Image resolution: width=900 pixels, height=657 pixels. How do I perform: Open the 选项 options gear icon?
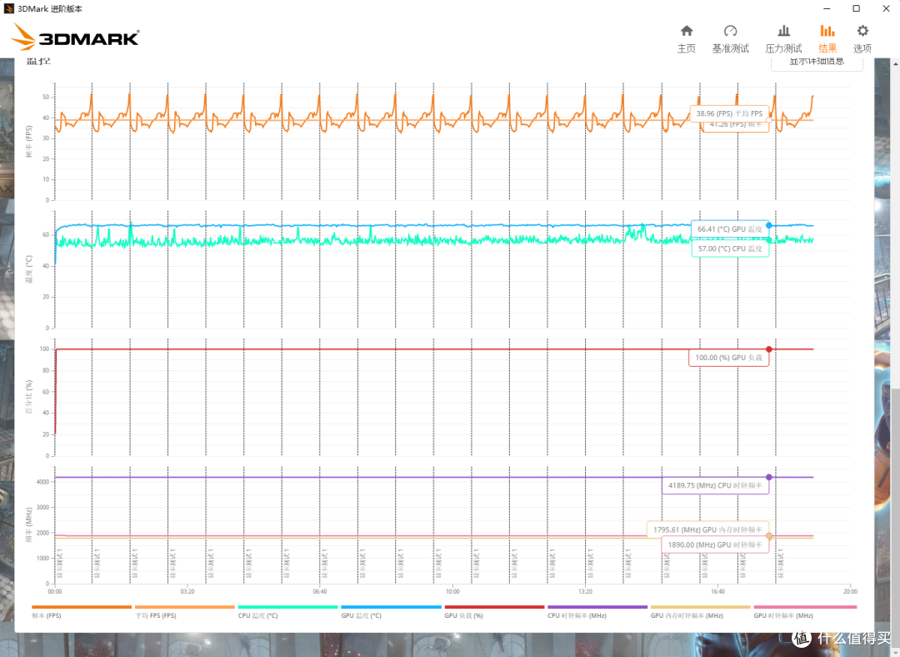[x=862, y=31]
